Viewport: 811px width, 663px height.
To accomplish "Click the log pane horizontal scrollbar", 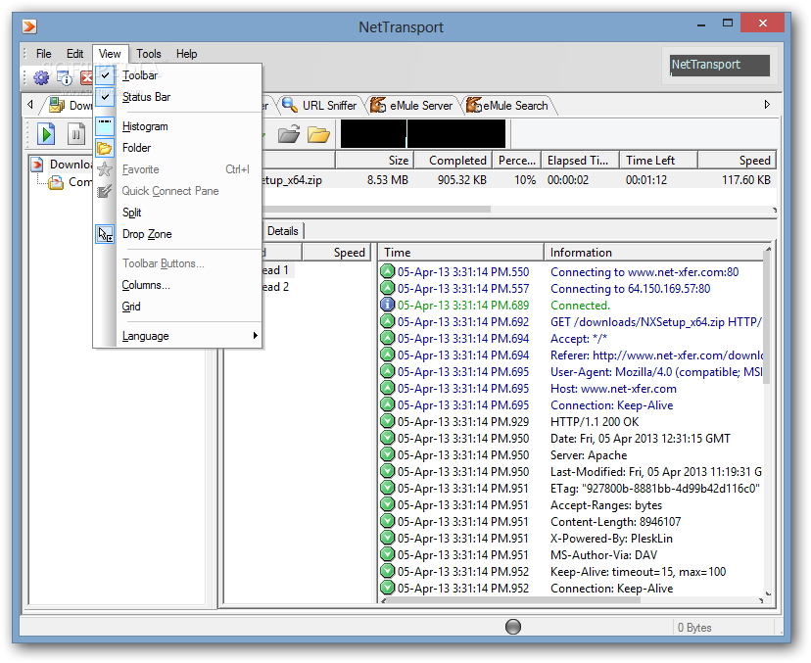I will [572, 600].
